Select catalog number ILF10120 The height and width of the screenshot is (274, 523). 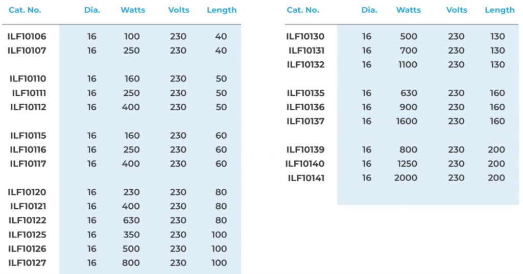(x=27, y=192)
